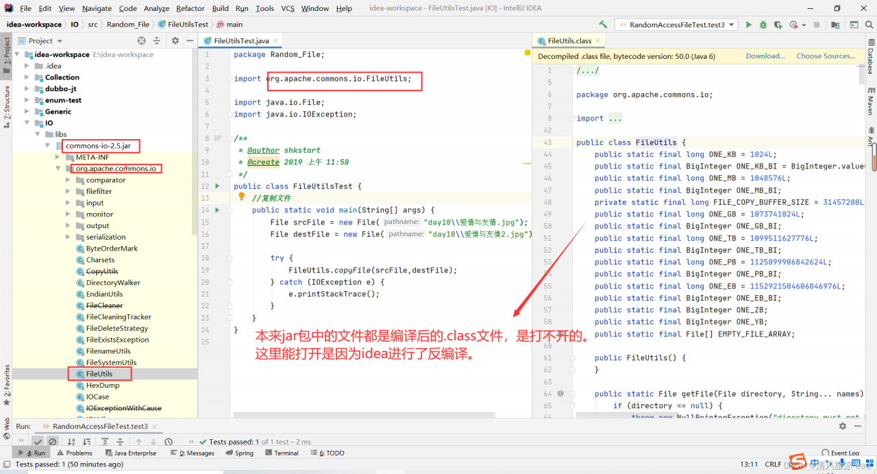Toggle the Database tool window strip
877x474 pixels.
click(x=871, y=57)
